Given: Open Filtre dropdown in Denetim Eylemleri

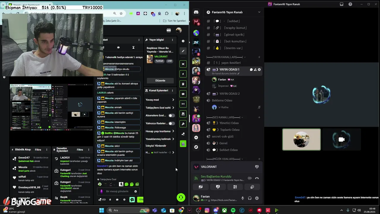Looking at the screenshot, I should pos(80,150).
